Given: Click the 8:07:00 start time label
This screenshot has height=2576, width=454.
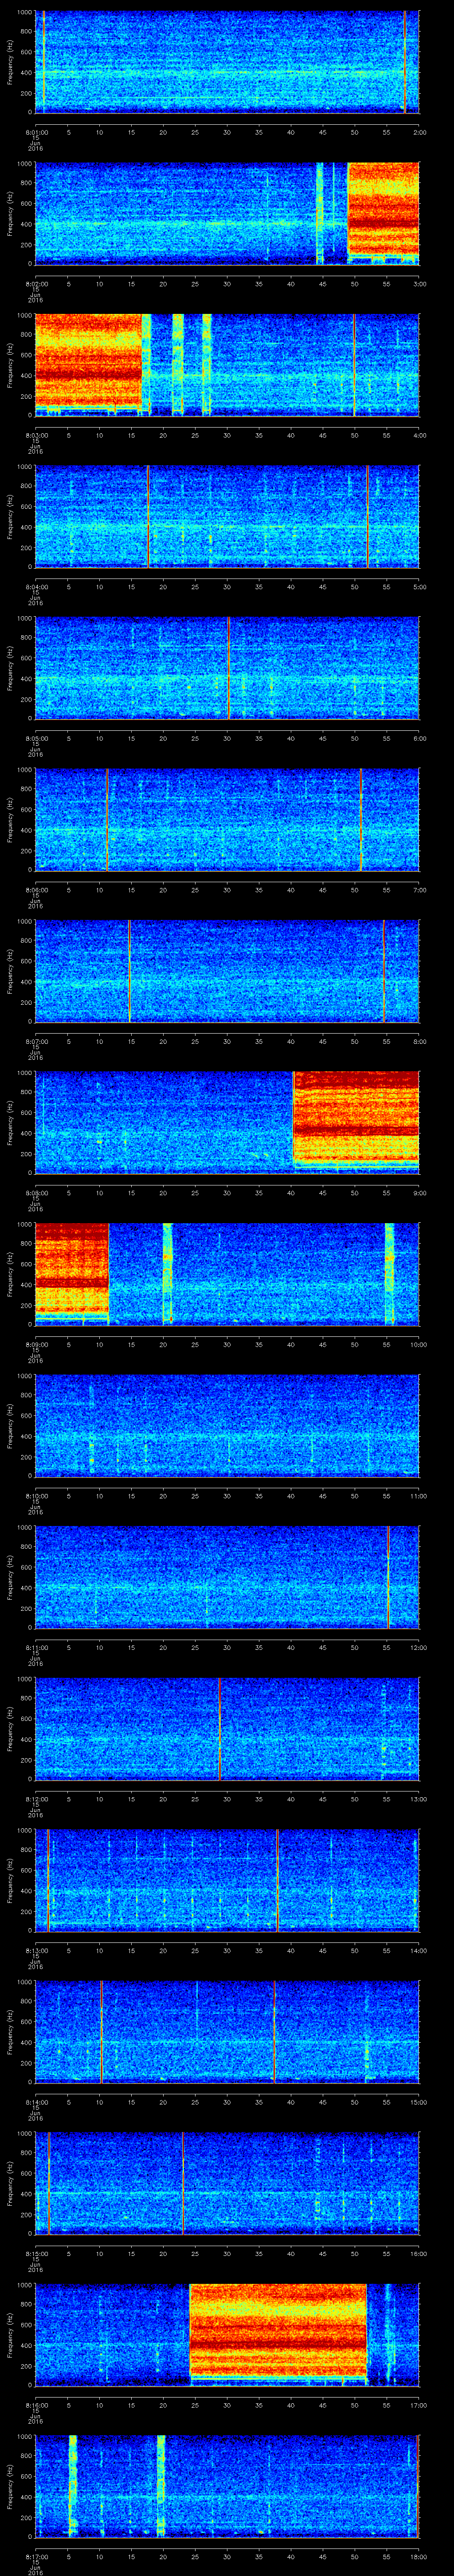Looking at the screenshot, I should pyautogui.click(x=36, y=1042).
